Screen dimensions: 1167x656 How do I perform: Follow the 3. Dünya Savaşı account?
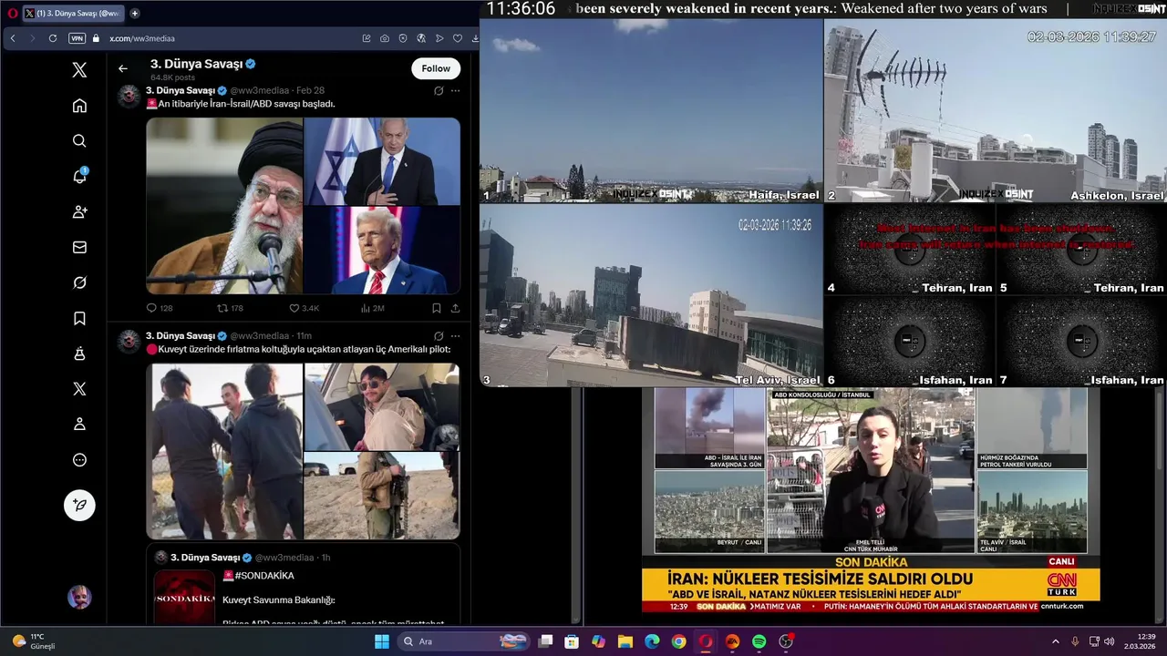coord(436,68)
